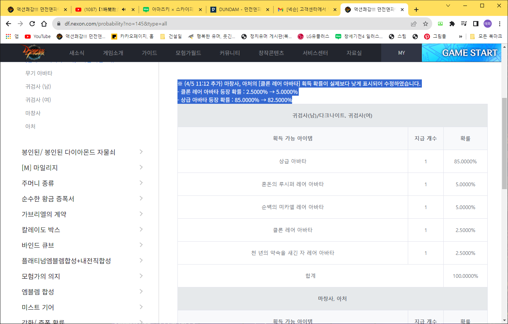
Task: Select 마창사 in the sidebar list
Action: tap(33, 113)
